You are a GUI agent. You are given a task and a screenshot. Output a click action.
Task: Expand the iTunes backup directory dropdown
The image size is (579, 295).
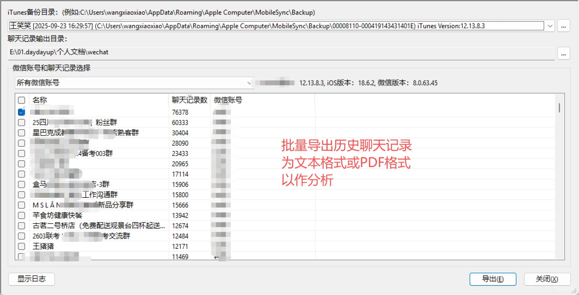tap(550, 26)
